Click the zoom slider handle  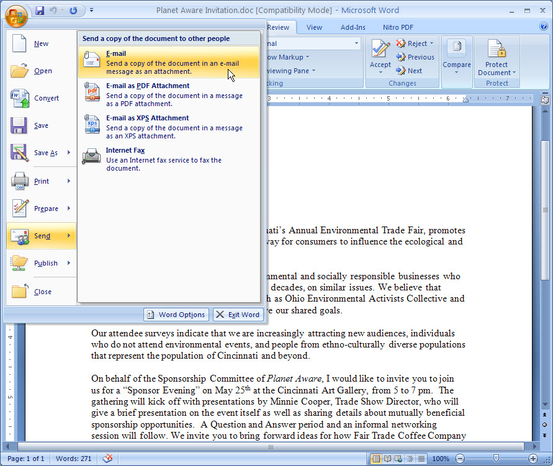(x=496, y=459)
